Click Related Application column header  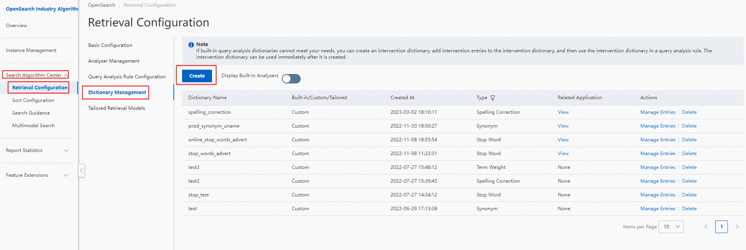pos(580,98)
